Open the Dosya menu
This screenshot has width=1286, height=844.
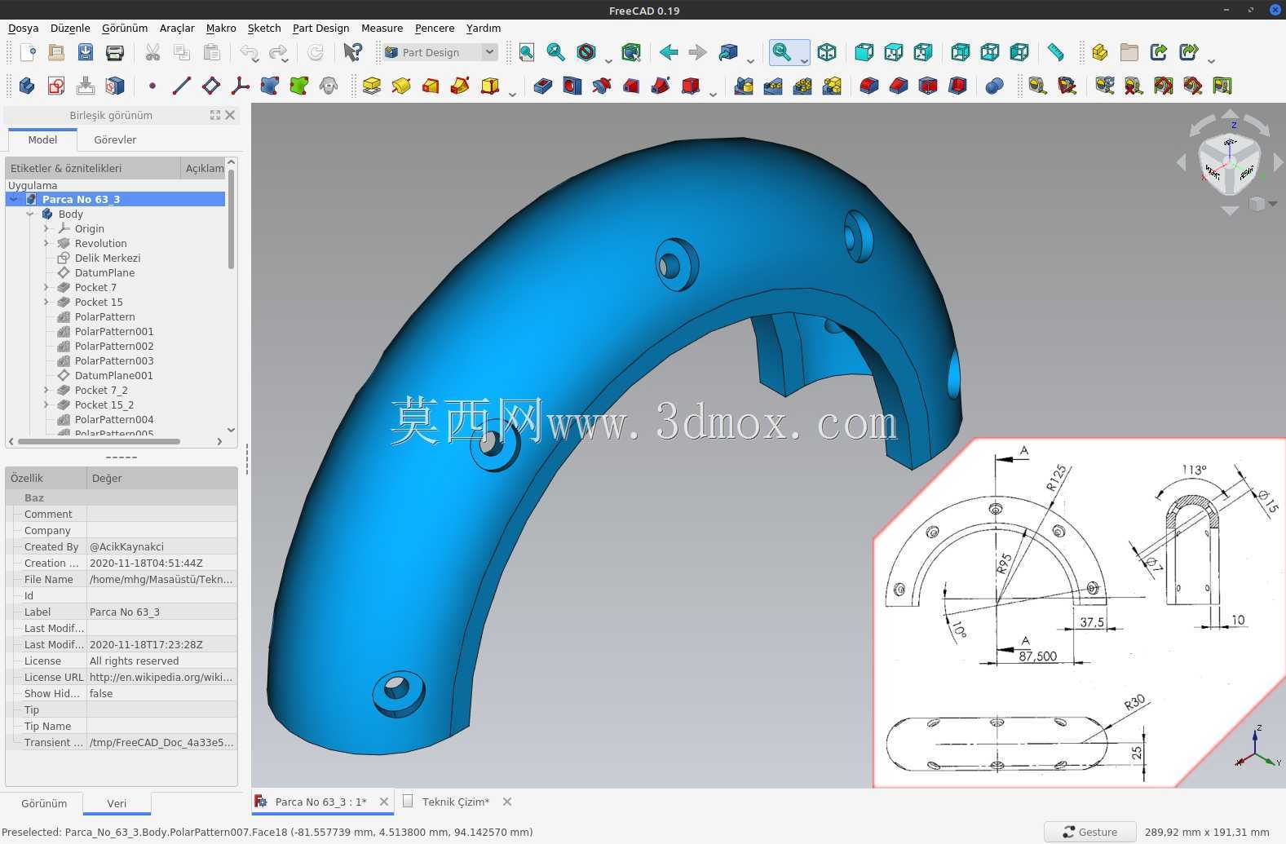[24, 28]
